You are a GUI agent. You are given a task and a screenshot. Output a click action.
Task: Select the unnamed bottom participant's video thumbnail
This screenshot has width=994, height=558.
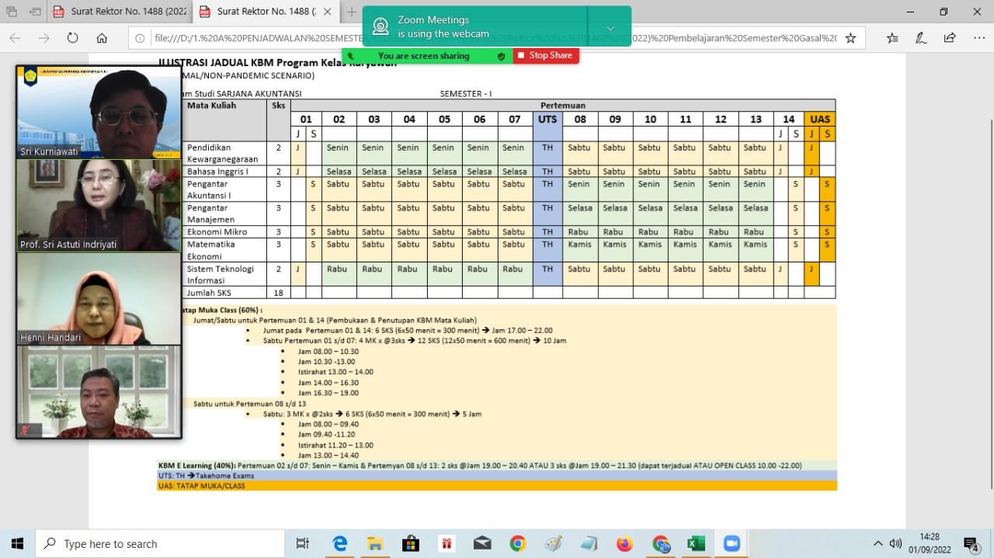(x=99, y=392)
